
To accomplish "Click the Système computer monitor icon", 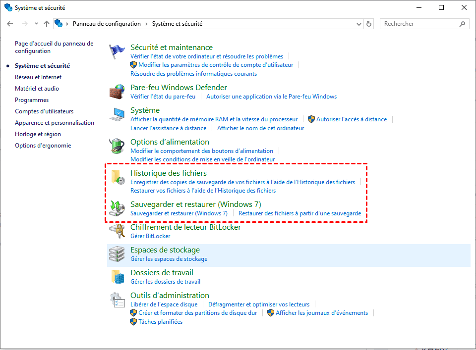I will pyautogui.click(x=117, y=114).
